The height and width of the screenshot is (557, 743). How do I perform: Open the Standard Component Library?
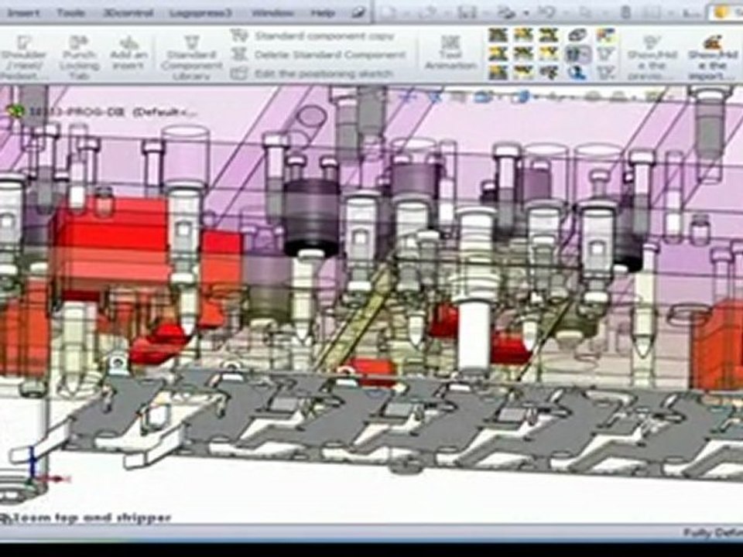tap(191, 56)
